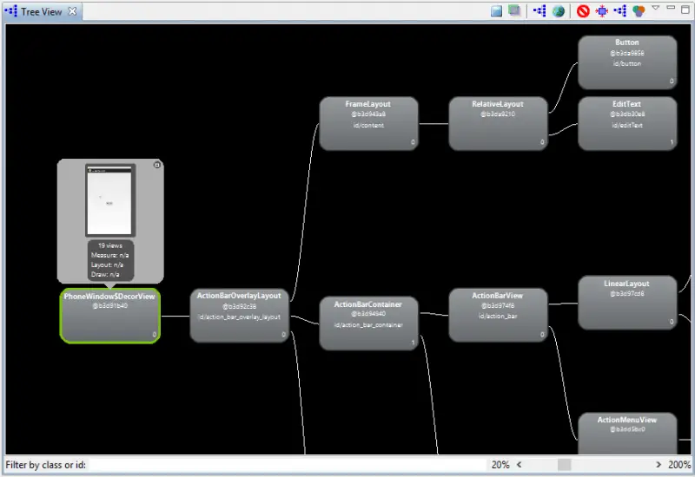Viewport: 695px width, 477px height.
Task: Click the right arrow next to 200%
Action: coord(659,465)
